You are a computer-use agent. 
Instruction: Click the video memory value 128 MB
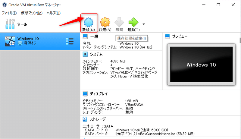tap(131, 101)
